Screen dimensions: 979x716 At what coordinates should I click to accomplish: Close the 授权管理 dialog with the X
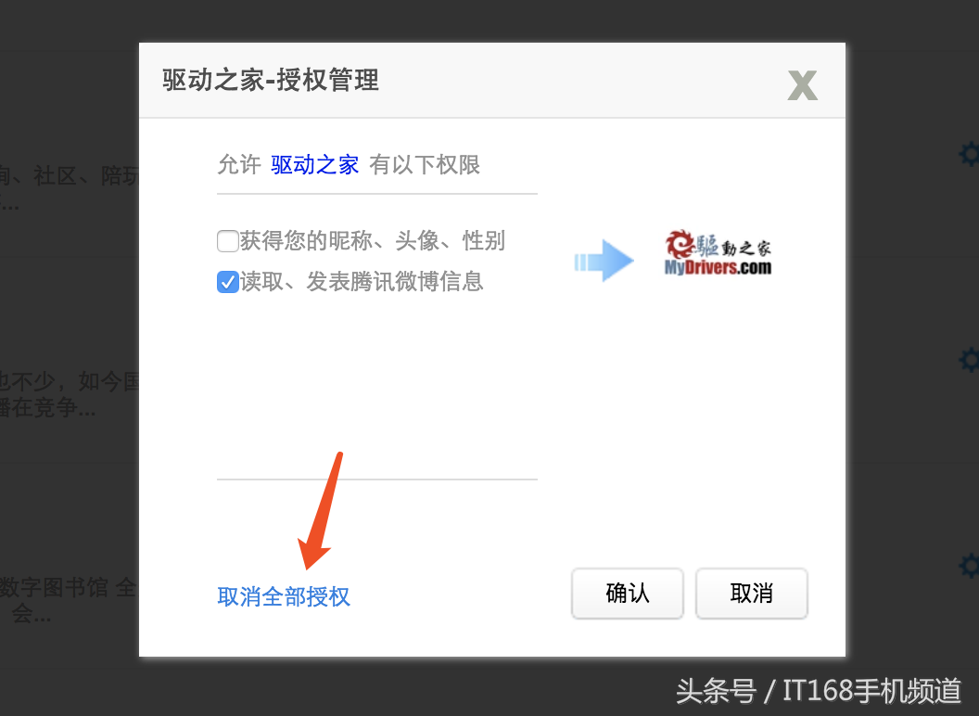pyautogui.click(x=802, y=85)
